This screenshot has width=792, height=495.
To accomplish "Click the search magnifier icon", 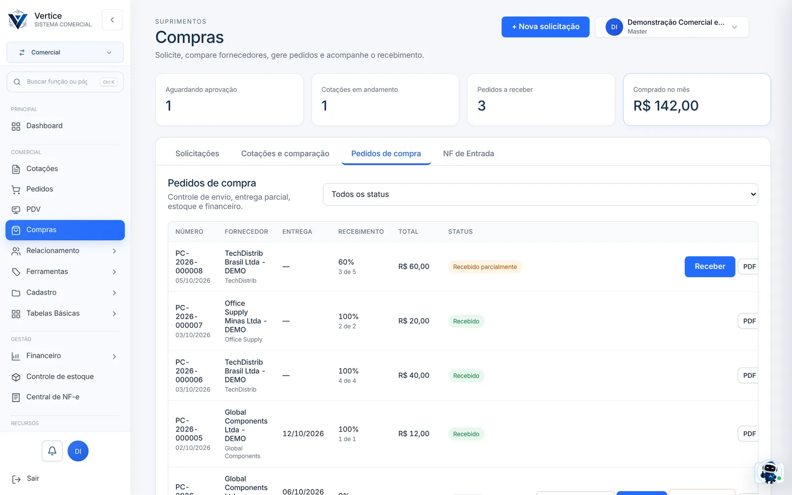I will click(17, 82).
